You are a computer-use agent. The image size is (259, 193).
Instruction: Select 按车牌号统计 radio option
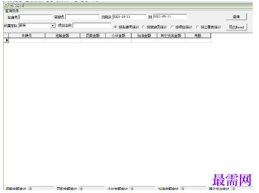coord(115,27)
